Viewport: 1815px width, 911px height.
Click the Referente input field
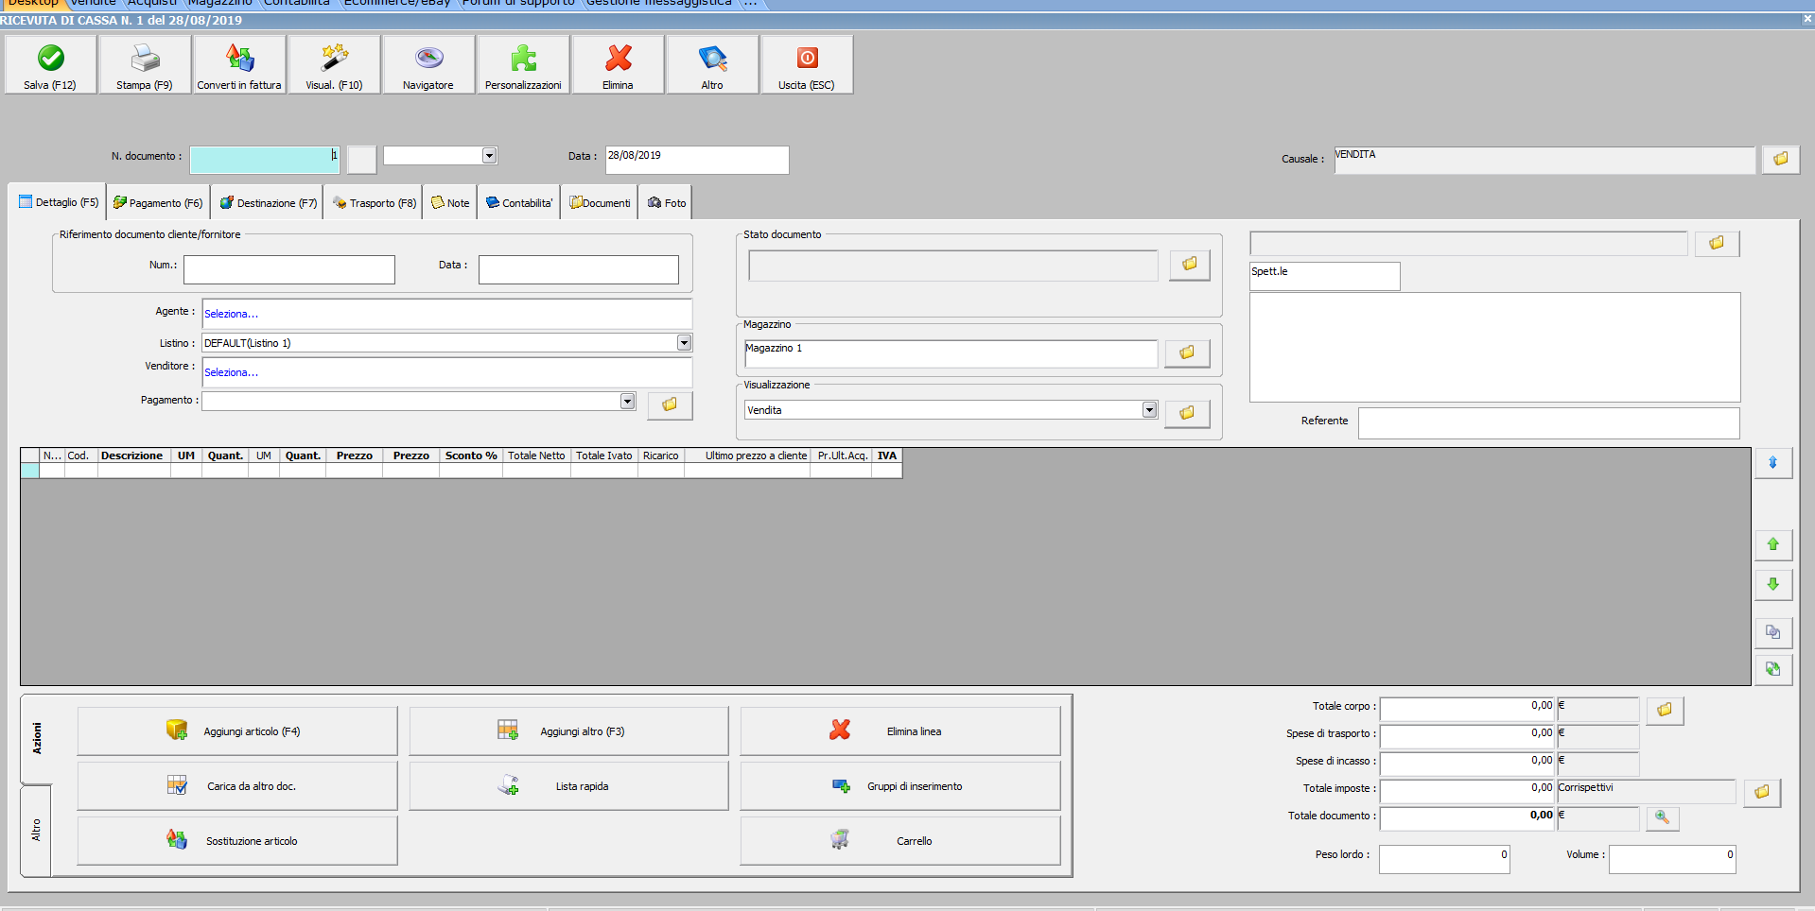[x=1549, y=423]
